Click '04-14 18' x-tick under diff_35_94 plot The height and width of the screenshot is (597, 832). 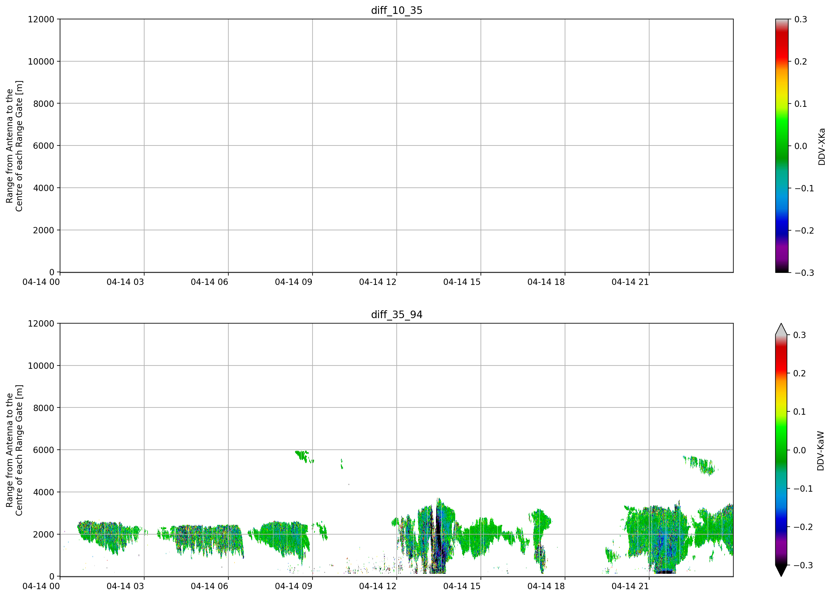(546, 586)
